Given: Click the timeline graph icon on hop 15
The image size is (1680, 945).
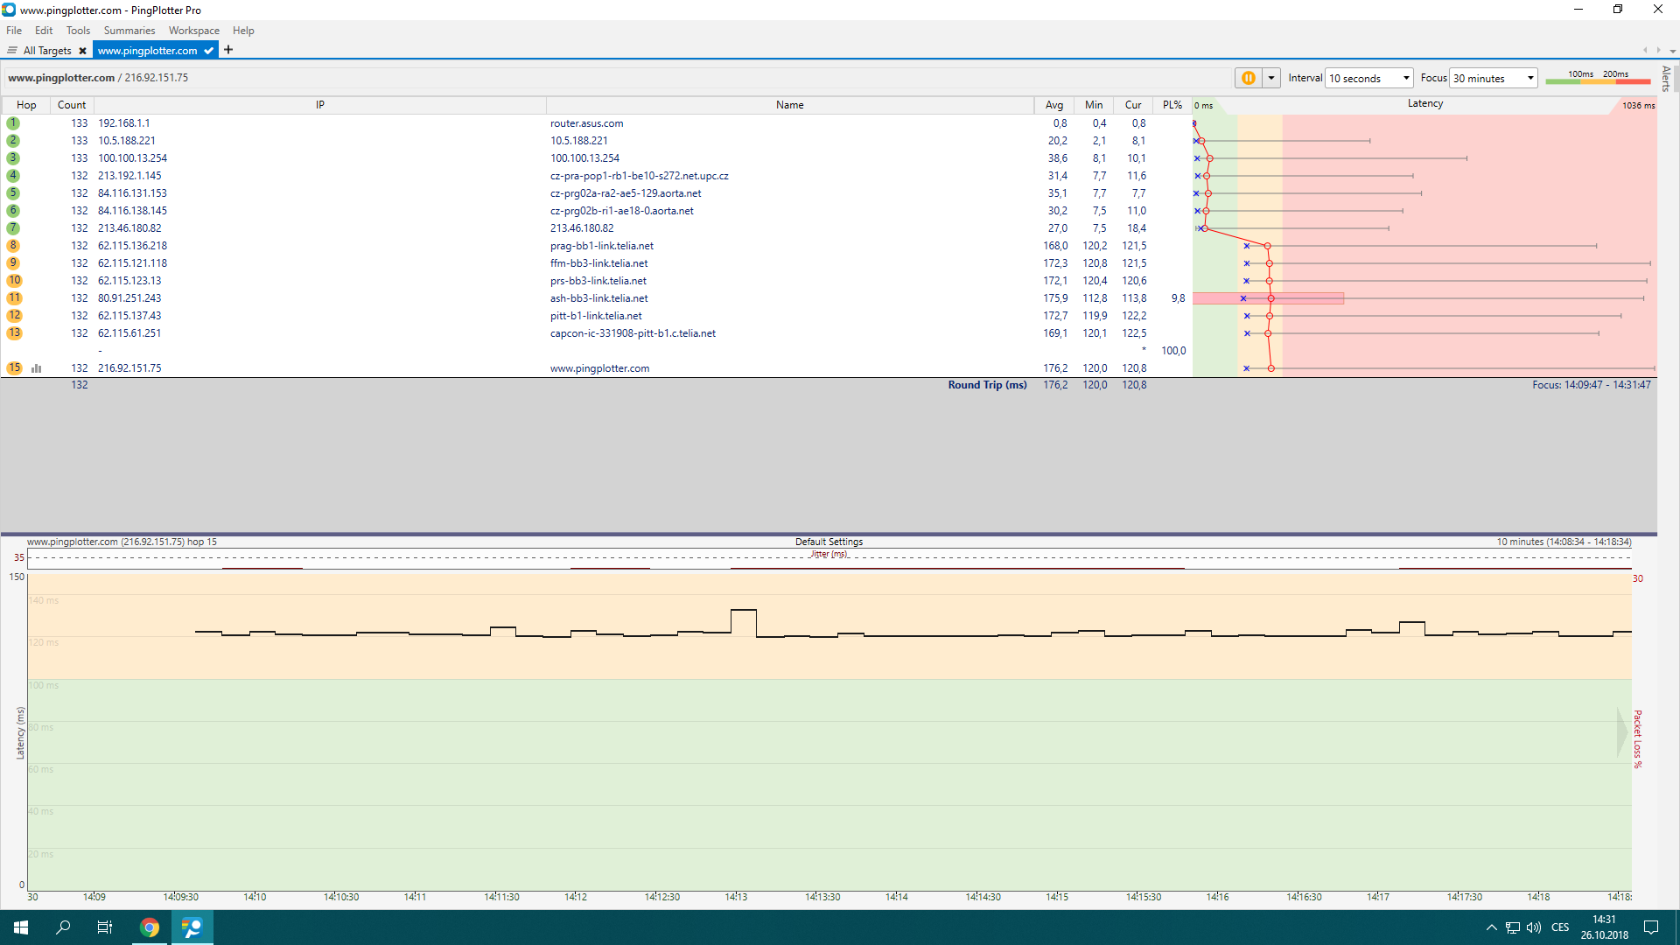Looking at the screenshot, I should [37, 368].
